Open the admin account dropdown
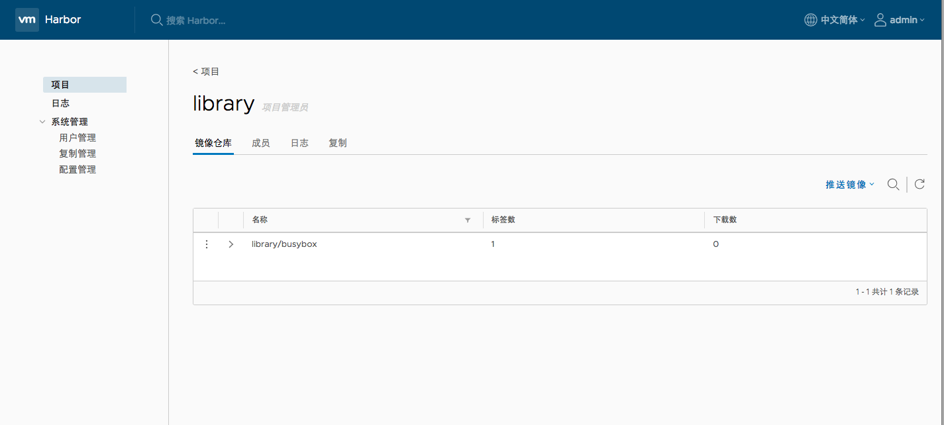944x425 pixels. (x=907, y=20)
